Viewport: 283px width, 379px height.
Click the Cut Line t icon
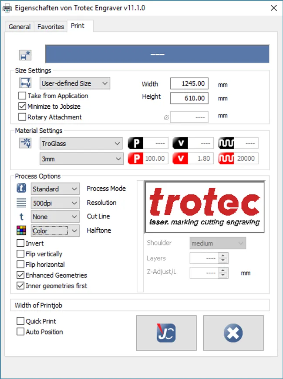[x=21, y=217]
